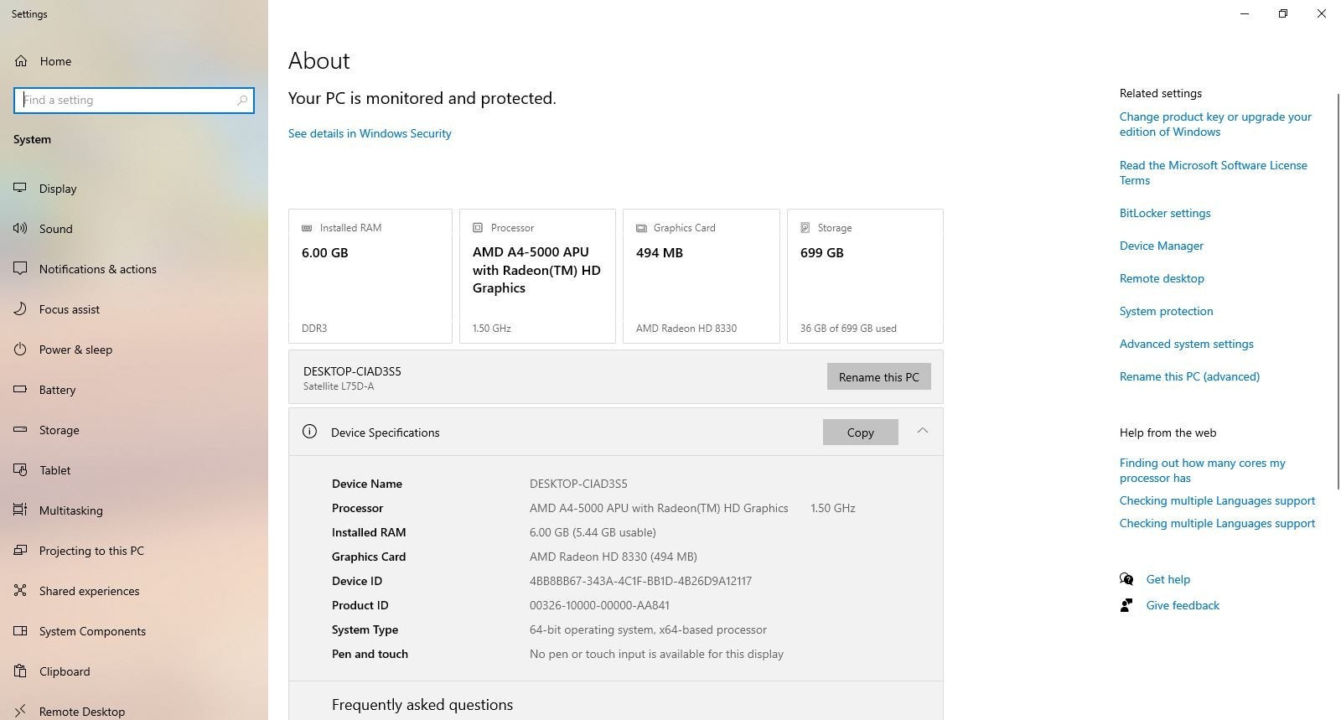The width and height of the screenshot is (1341, 720).
Task: Click the 36 GB of 699 GB used text
Action: point(848,329)
